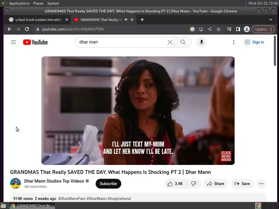Expand the tab search dropdown chevron
The height and width of the screenshot is (209, 279).
[x=271, y=20]
